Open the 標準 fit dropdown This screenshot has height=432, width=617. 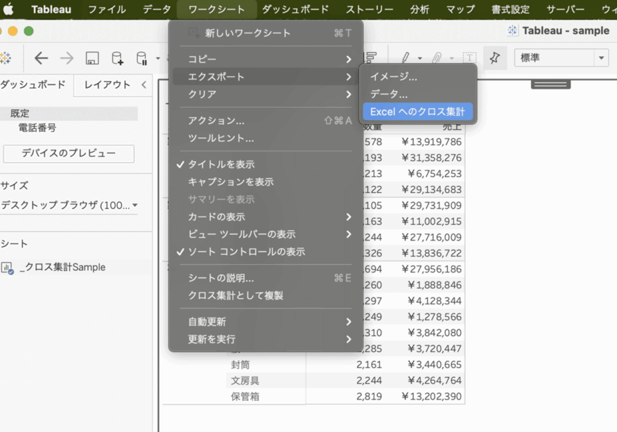(562, 58)
